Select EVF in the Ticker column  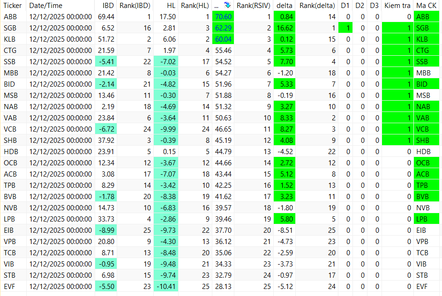point(9,287)
